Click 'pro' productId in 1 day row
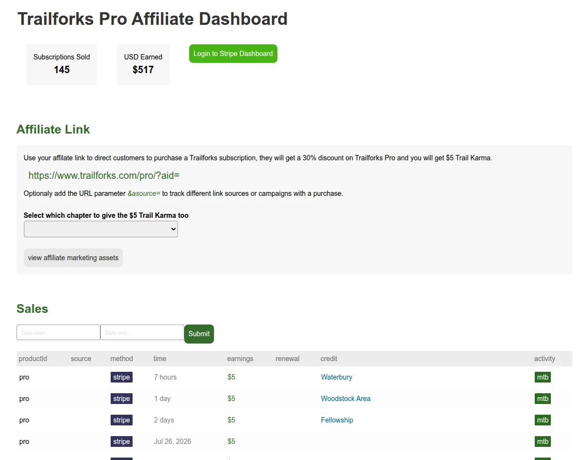583x460 pixels. click(x=24, y=399)
